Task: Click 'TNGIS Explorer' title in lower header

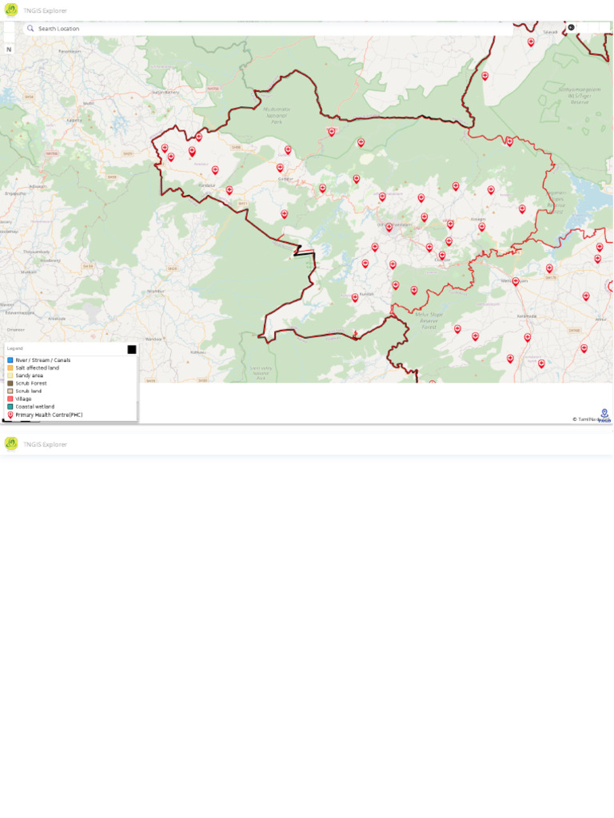Action: click(45, 444)
